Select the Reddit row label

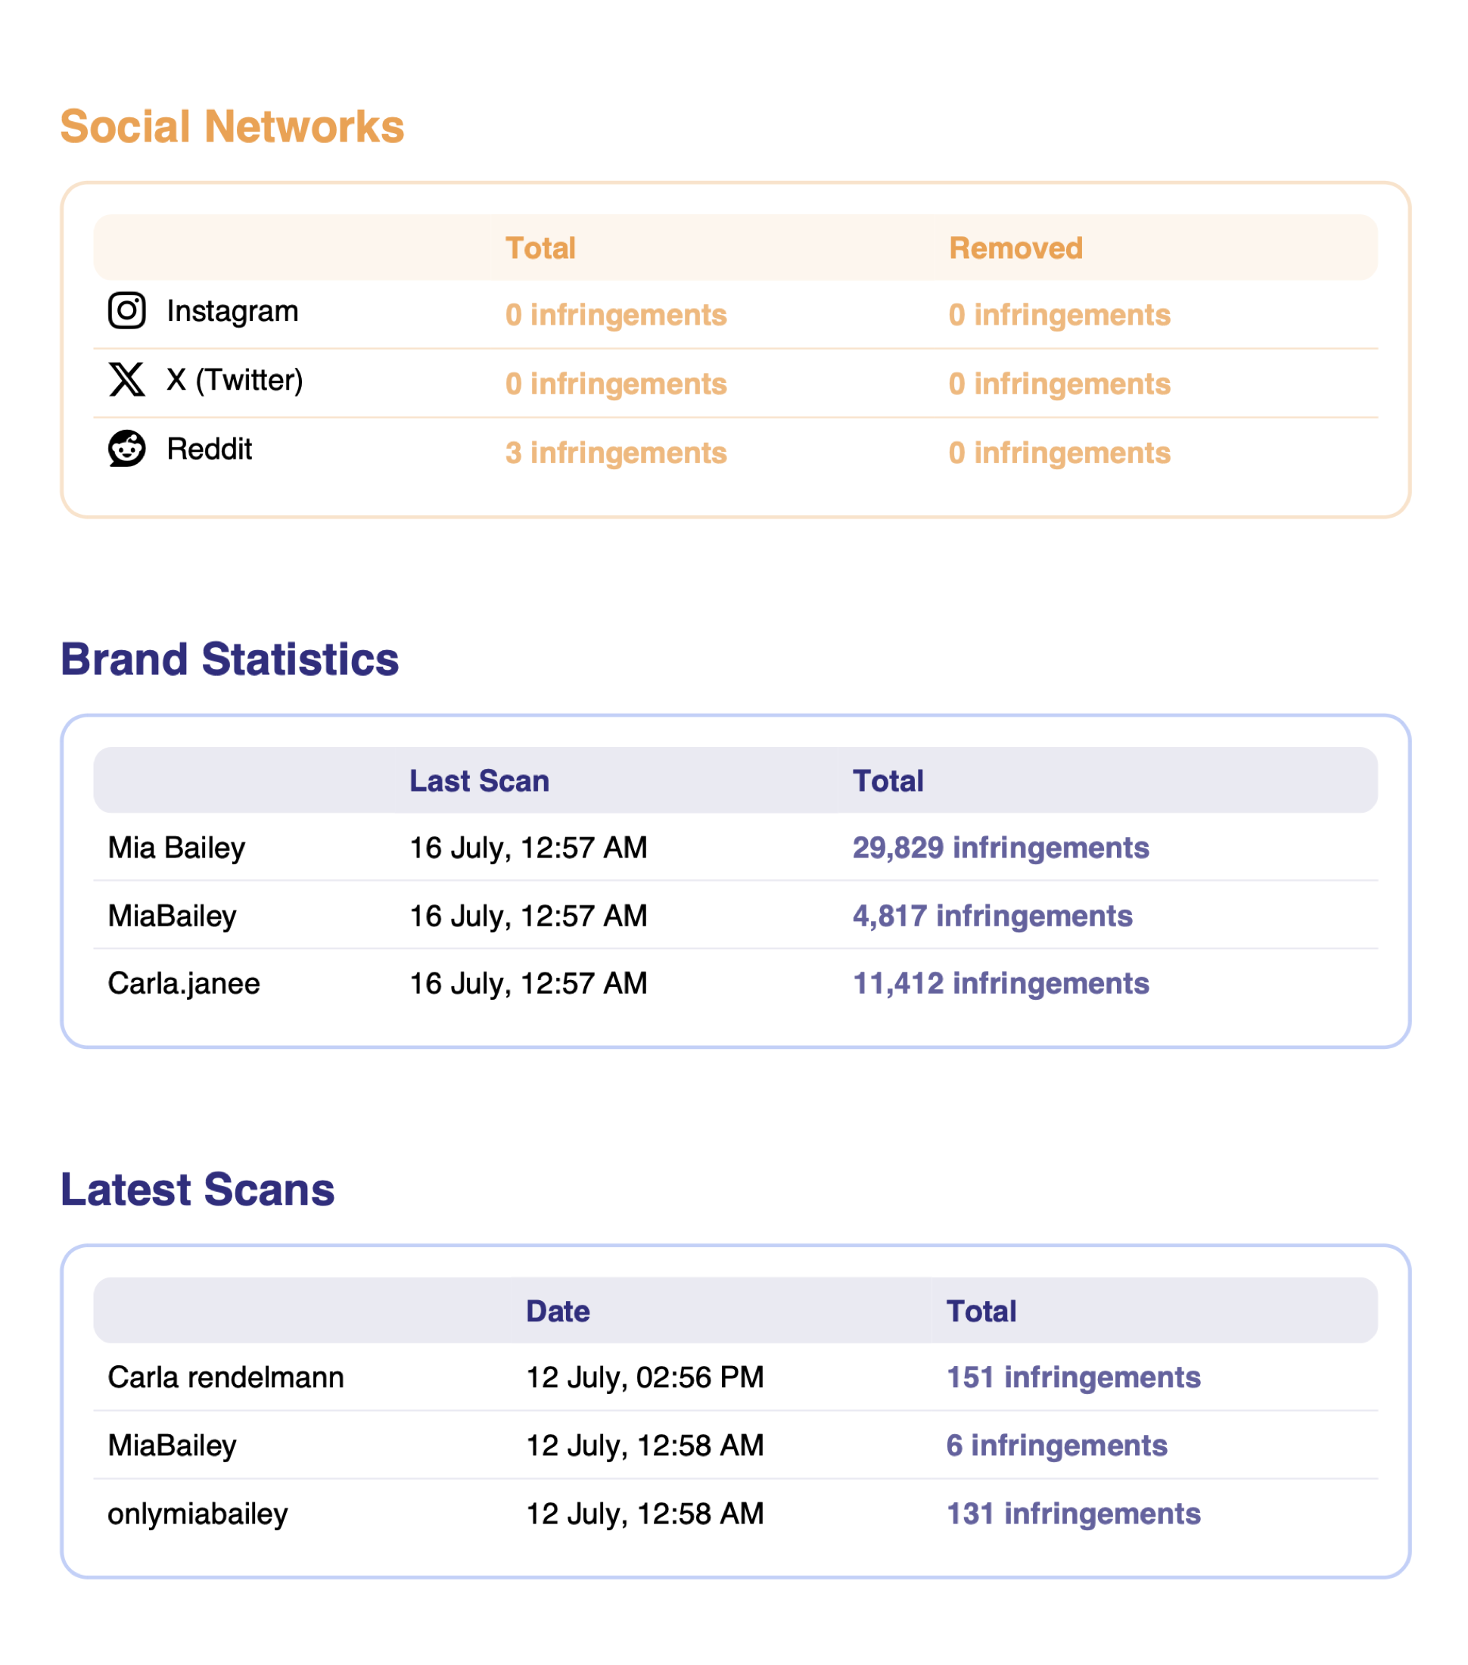[210, 449]
